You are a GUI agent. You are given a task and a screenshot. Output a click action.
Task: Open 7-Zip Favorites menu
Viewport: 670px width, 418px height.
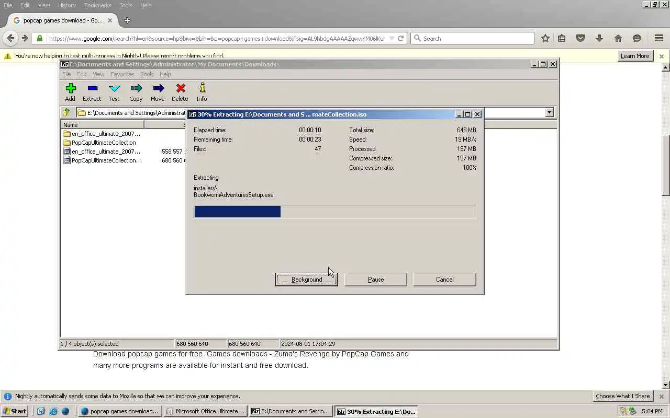122,74
